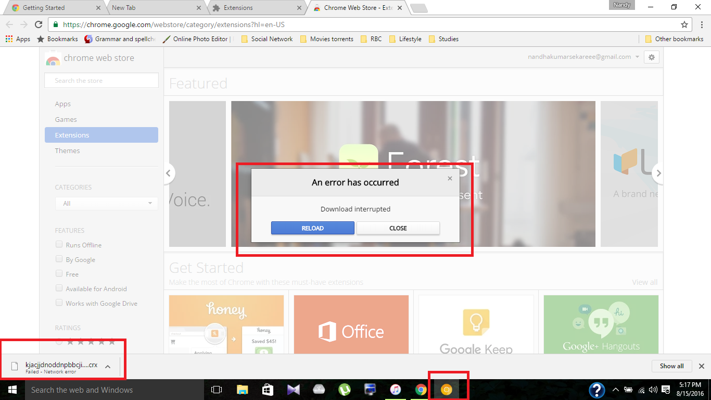711x400 pixels.
Task: Open uTorrent from the taskbar
Action: point(344,390)
